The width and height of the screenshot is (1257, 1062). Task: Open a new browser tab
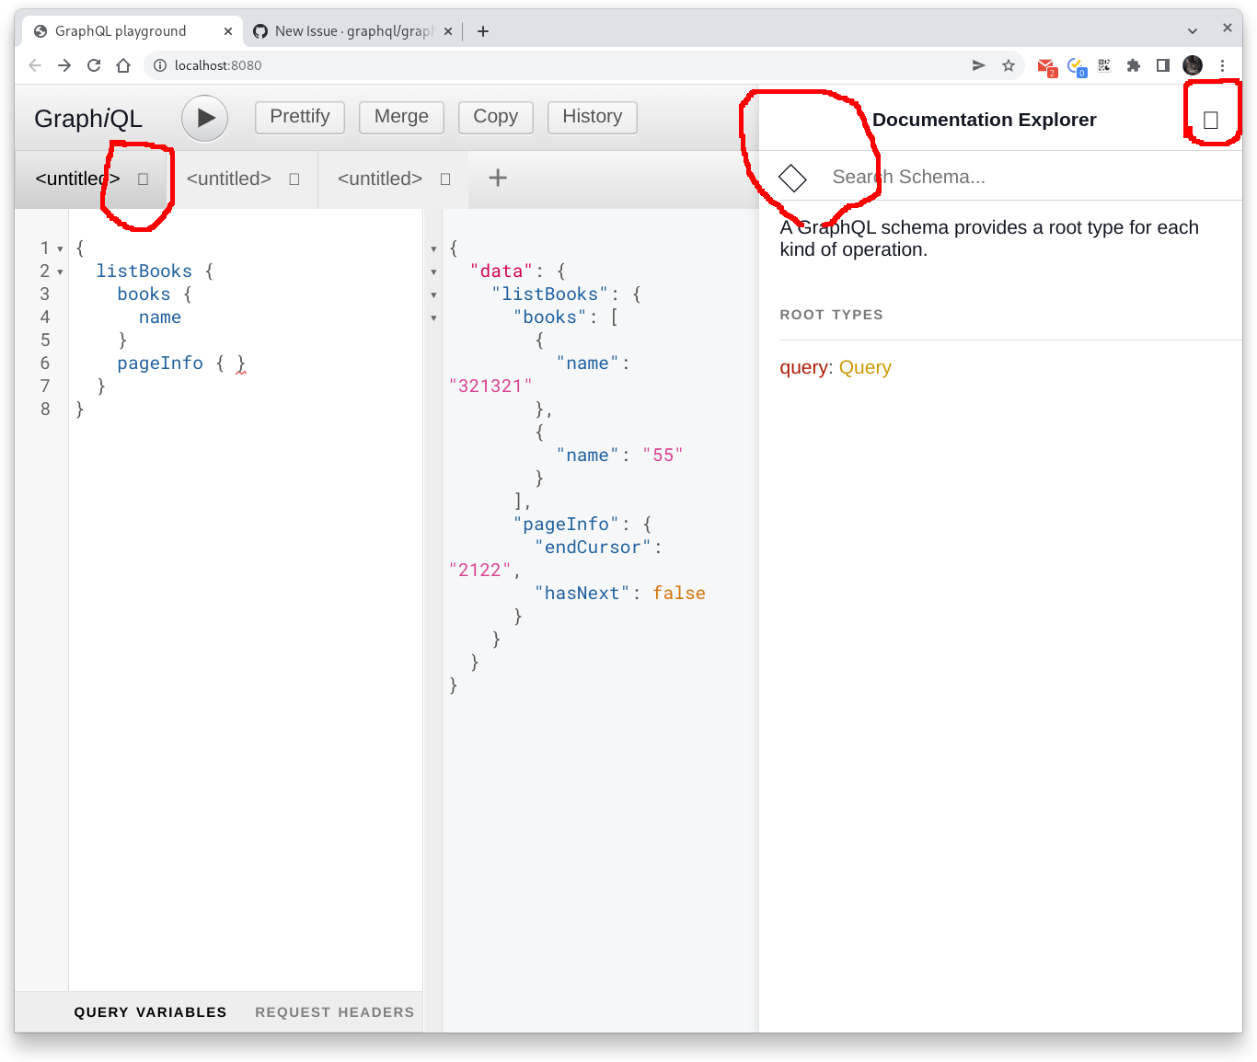[483, 31]
